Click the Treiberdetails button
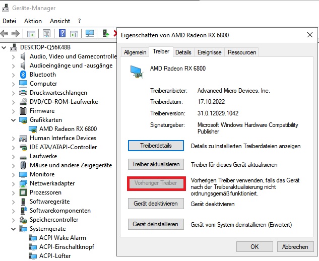 [156, 146]
